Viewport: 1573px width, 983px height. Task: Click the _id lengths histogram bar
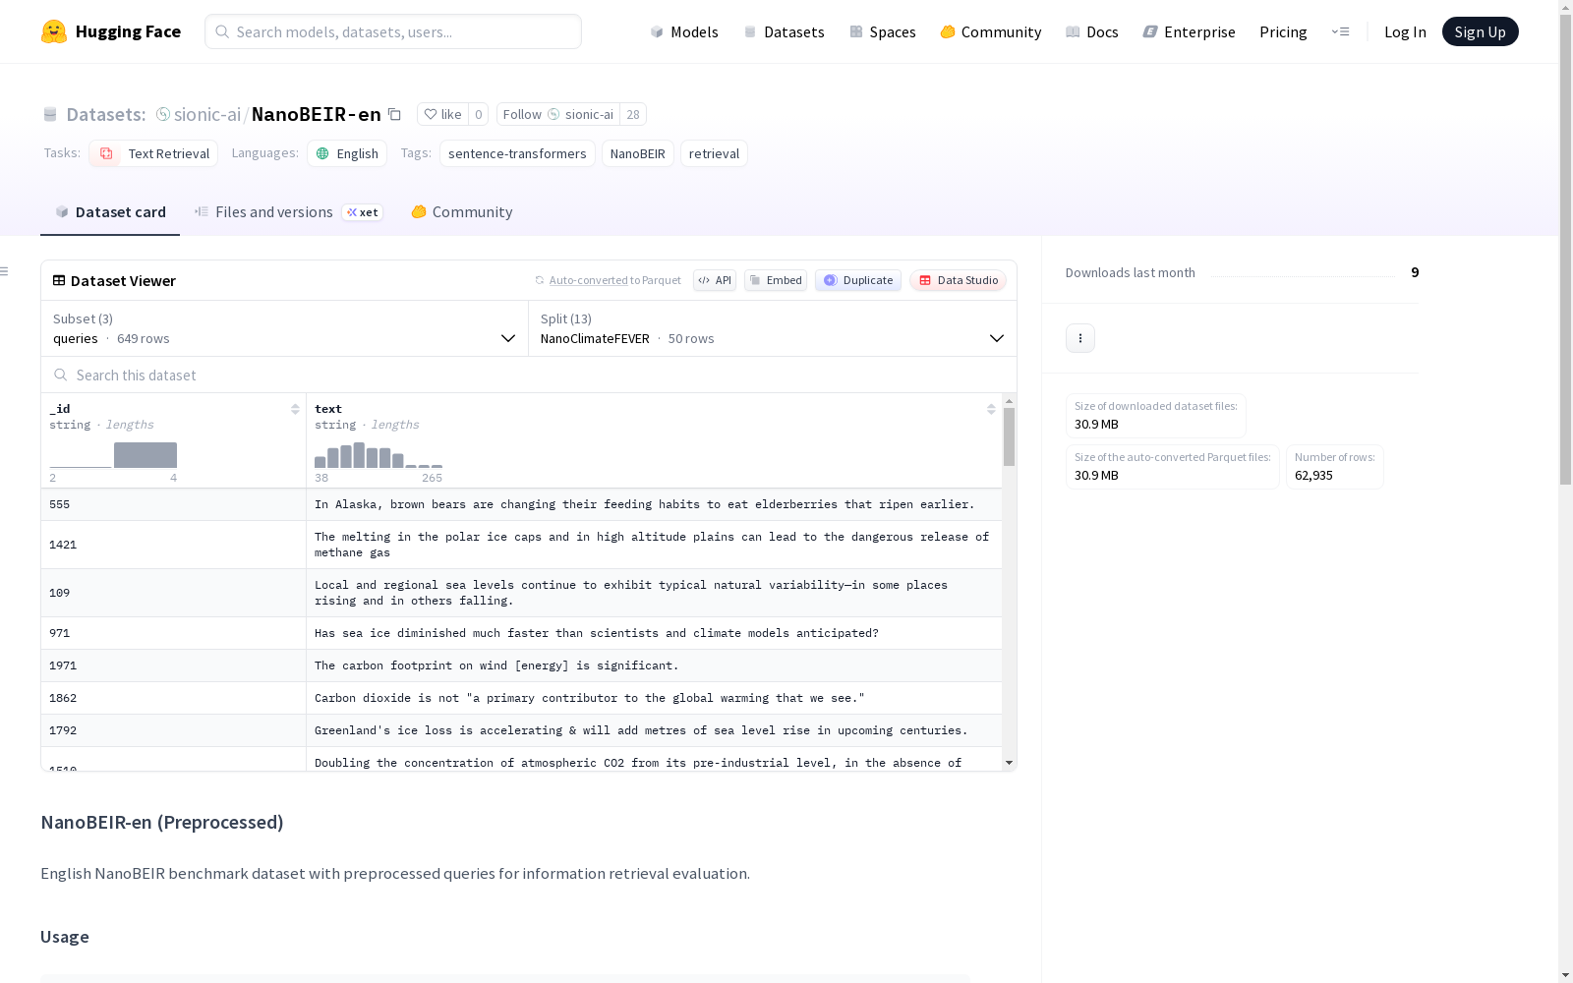(146, 455)
